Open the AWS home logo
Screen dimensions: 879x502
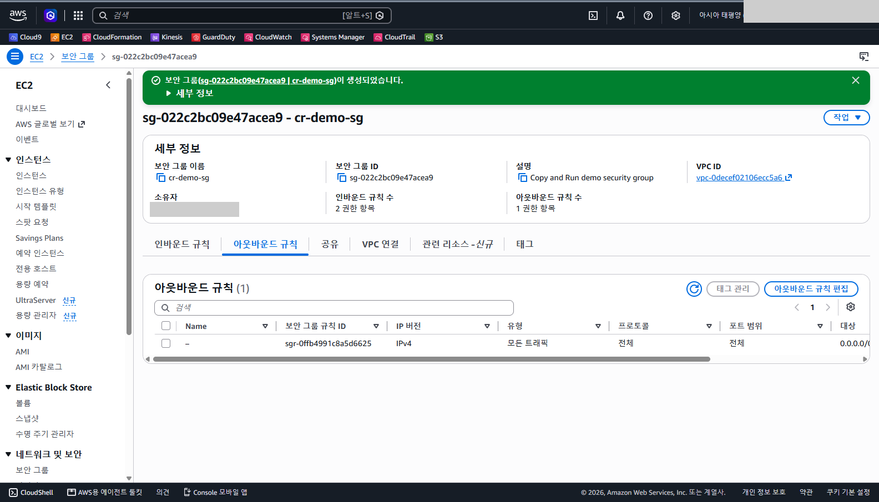[18, 16]
